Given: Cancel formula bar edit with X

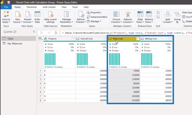Looking at the screenshot, I should pos(42,33).
